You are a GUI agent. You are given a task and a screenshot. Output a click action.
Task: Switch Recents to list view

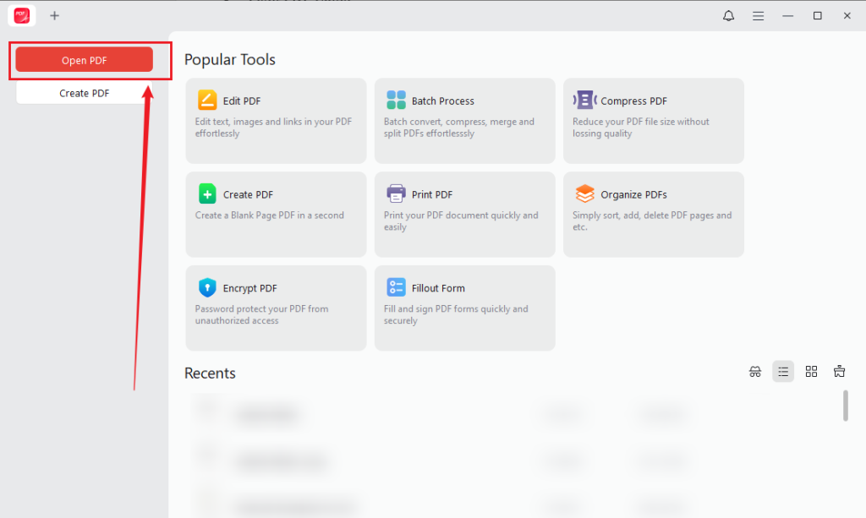(782, 372)
